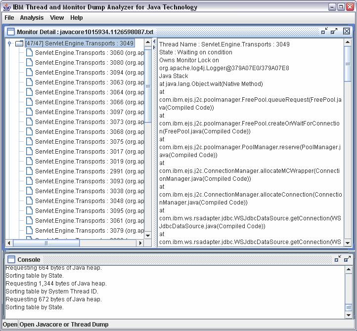The height and width of the screenshot is (331, 357).
Task: Click the folder icon of the 3049 root node
Action: pos(19,43)
